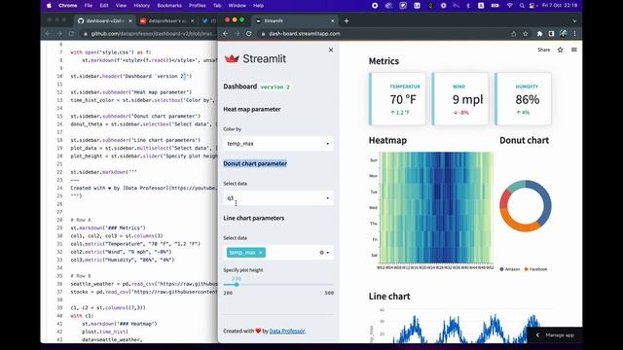Screen dimensions: 623x350
Task: Click the dash-board.streamlitapp.com address bar
Action: (304, 34)
